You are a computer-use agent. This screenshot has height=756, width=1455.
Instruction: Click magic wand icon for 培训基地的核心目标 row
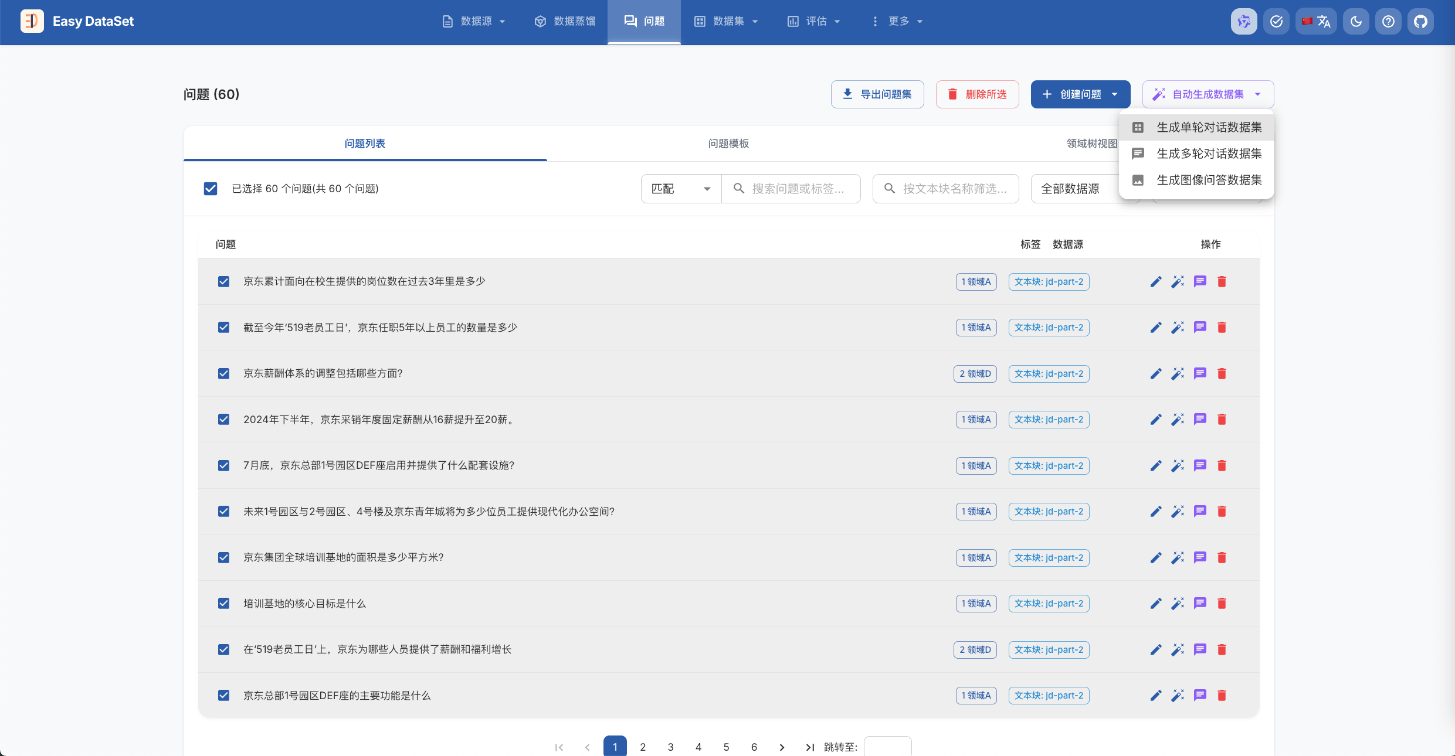pos(1178,604)
